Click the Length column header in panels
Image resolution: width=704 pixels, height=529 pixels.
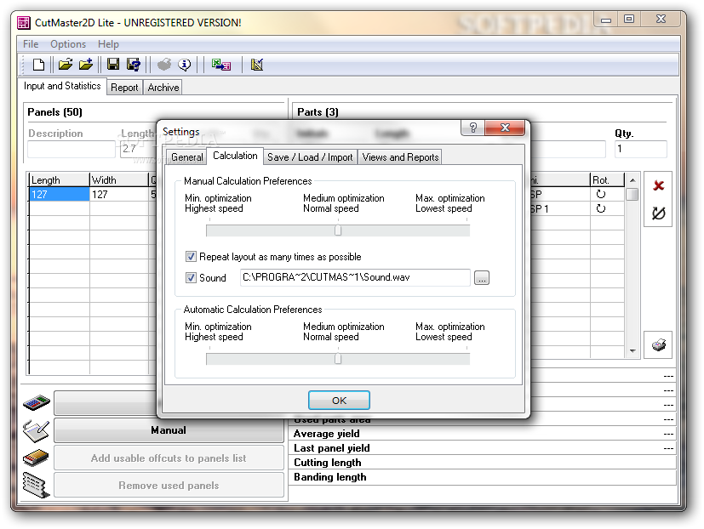pos(59,180)
